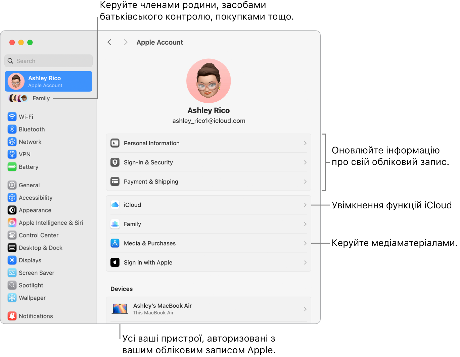Viewport: 460px width, 357px height.
Task: Expand Sign in with Apple chevron
Action: 305,262
